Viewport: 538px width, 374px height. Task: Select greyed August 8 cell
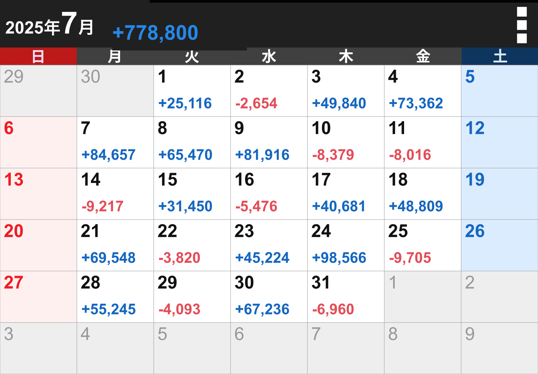423,348
